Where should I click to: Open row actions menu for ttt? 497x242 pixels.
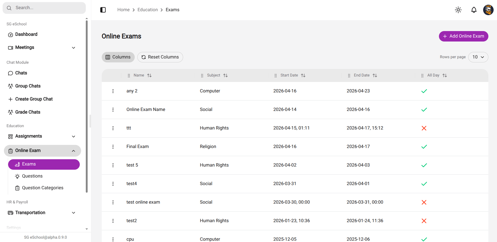click(x=113, y=128)
